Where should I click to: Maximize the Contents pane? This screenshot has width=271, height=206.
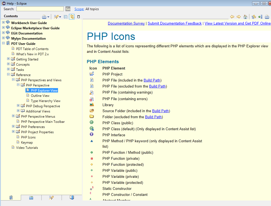(x=79, y=17)
